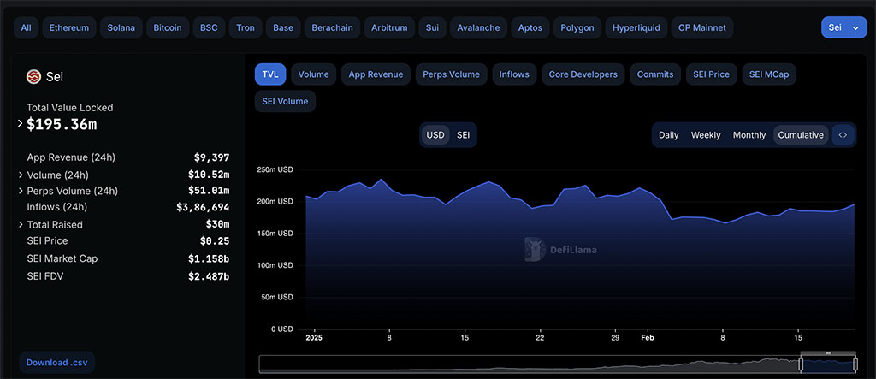
Task: Expand the Total Raised row
Action: (x=21, y=225)
